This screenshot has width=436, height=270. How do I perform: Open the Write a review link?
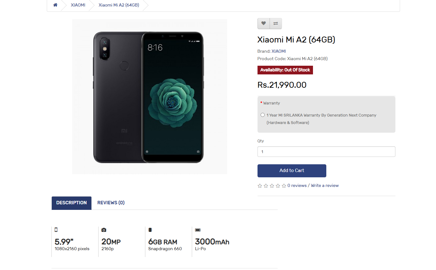click(325, 185)
